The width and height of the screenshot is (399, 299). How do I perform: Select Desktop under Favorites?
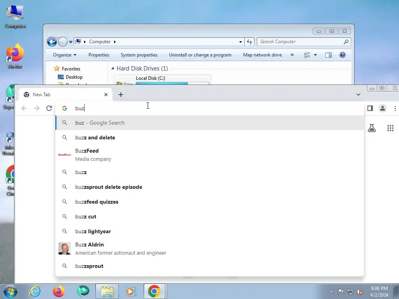click(x=74, y=77)
